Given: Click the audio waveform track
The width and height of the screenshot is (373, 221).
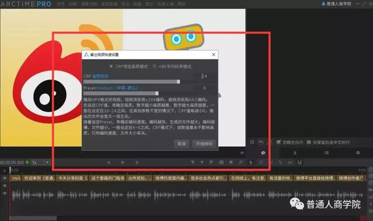Looking at the screenshot, I should pos(188,195).
